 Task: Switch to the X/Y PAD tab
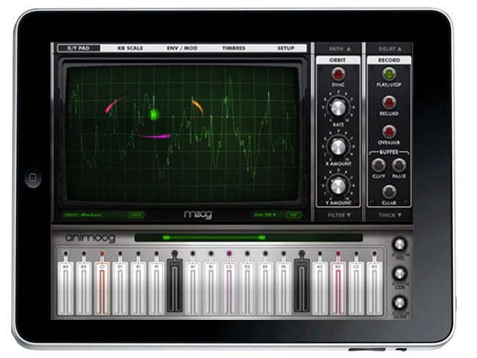pyautogui.click(x=79, y=48)
